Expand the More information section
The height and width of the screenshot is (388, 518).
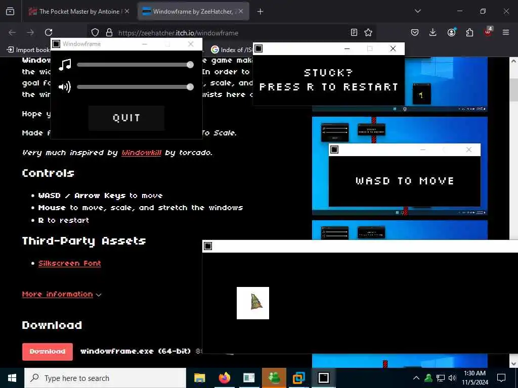(62, 295)
